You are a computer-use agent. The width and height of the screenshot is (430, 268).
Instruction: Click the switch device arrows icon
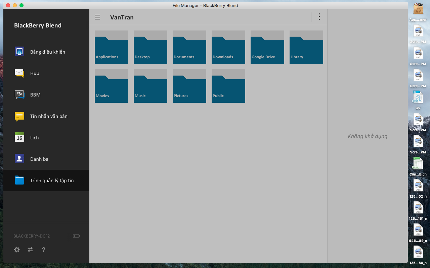click(30, 250)
